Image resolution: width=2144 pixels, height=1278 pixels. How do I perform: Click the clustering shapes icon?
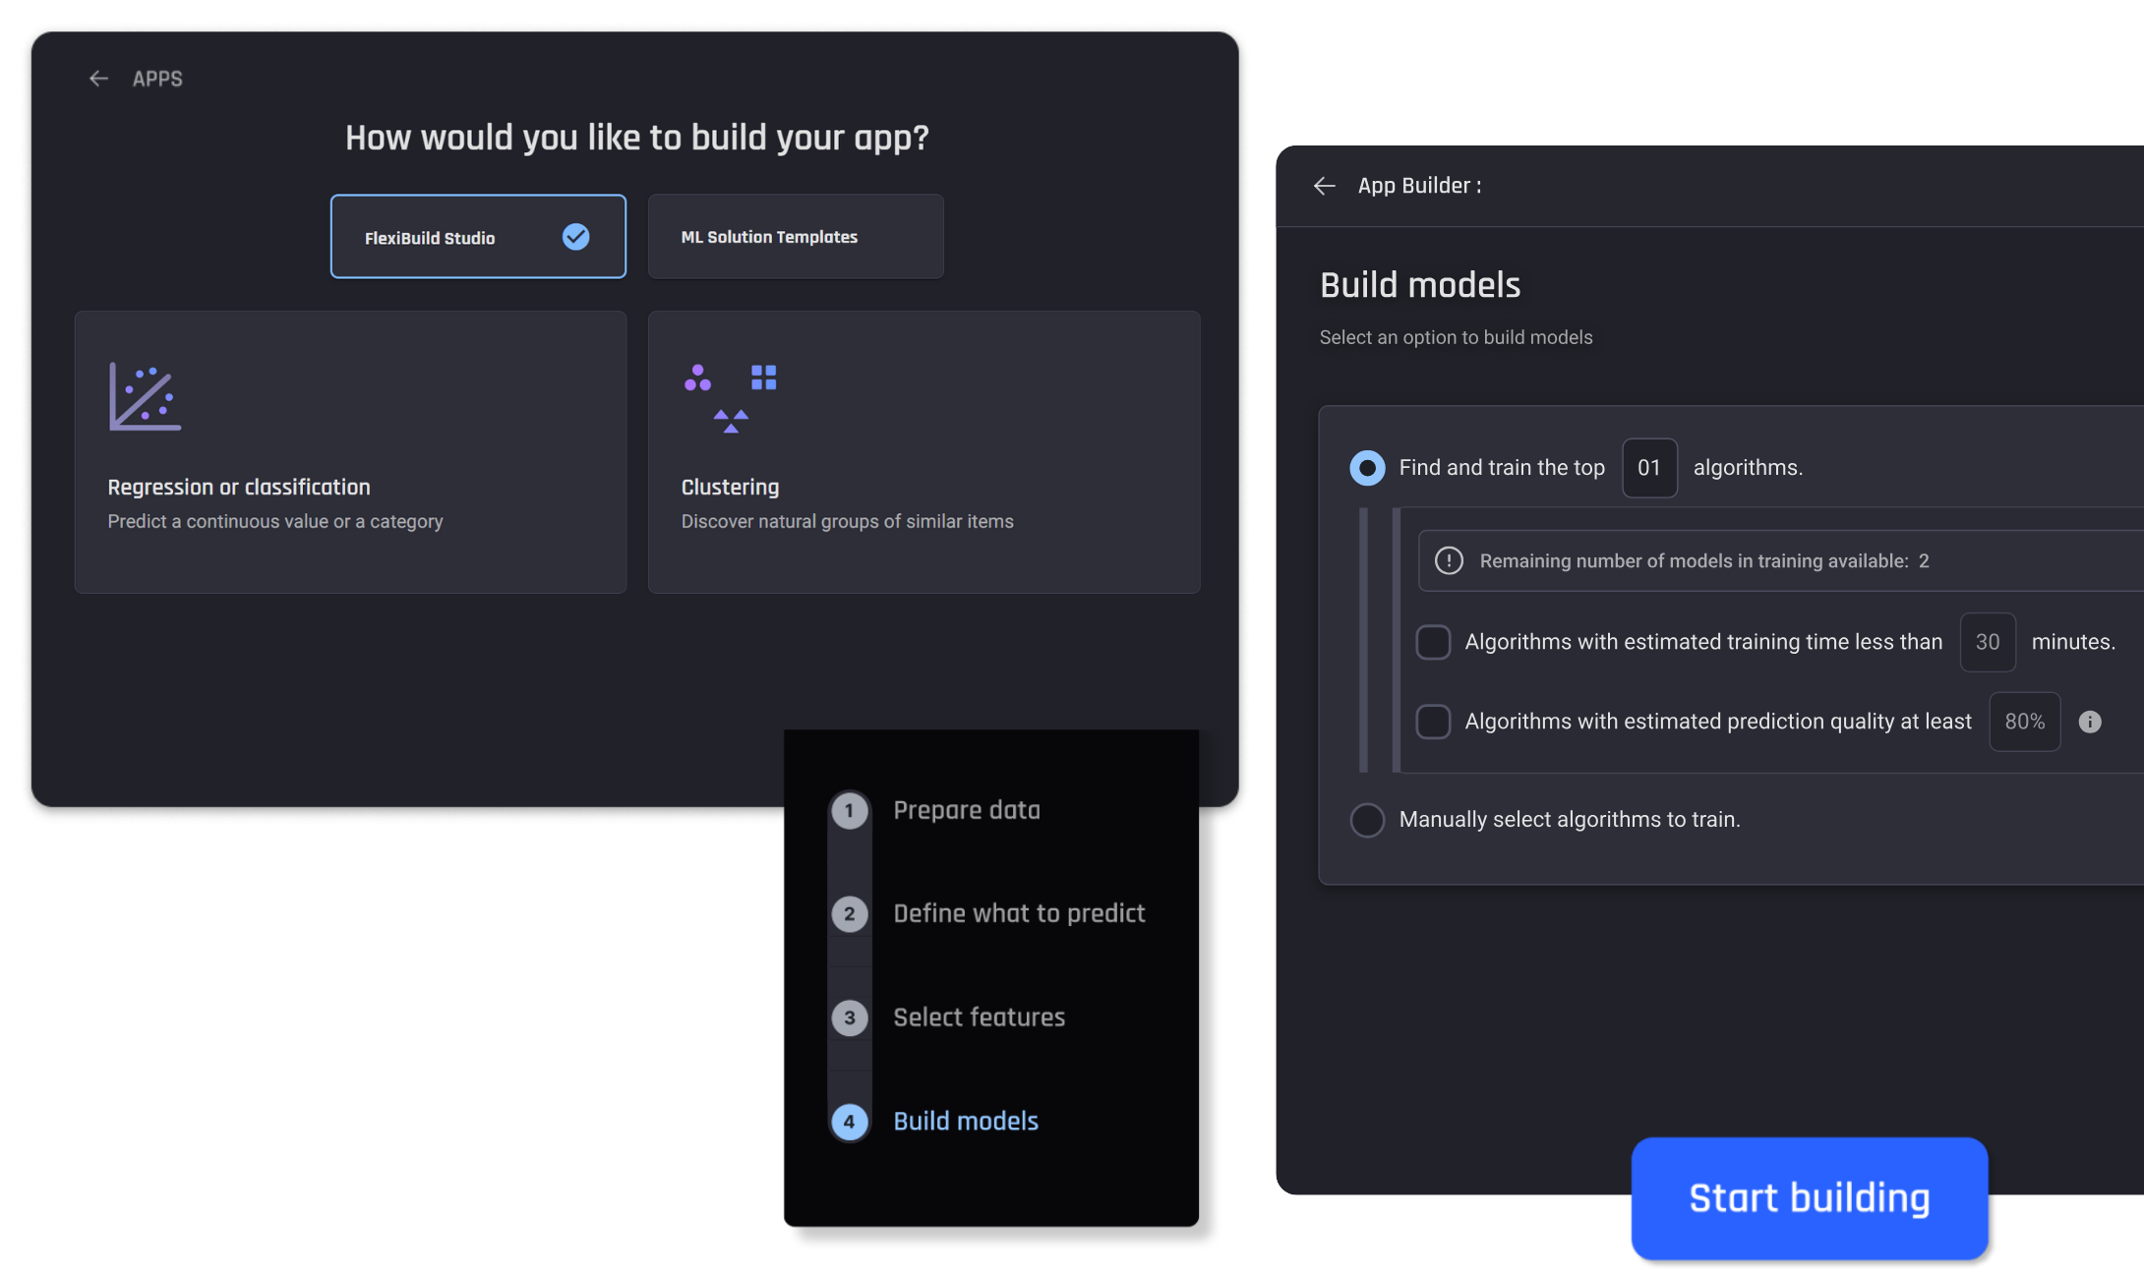point(731,397)
